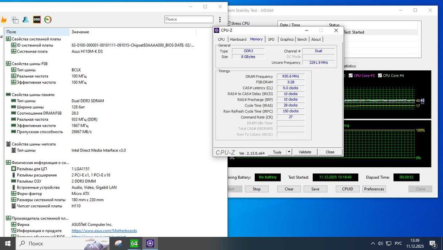Click the Date / Time column header
The height and width of the screenshot is (250, 443).
click(x=302, y=25)
